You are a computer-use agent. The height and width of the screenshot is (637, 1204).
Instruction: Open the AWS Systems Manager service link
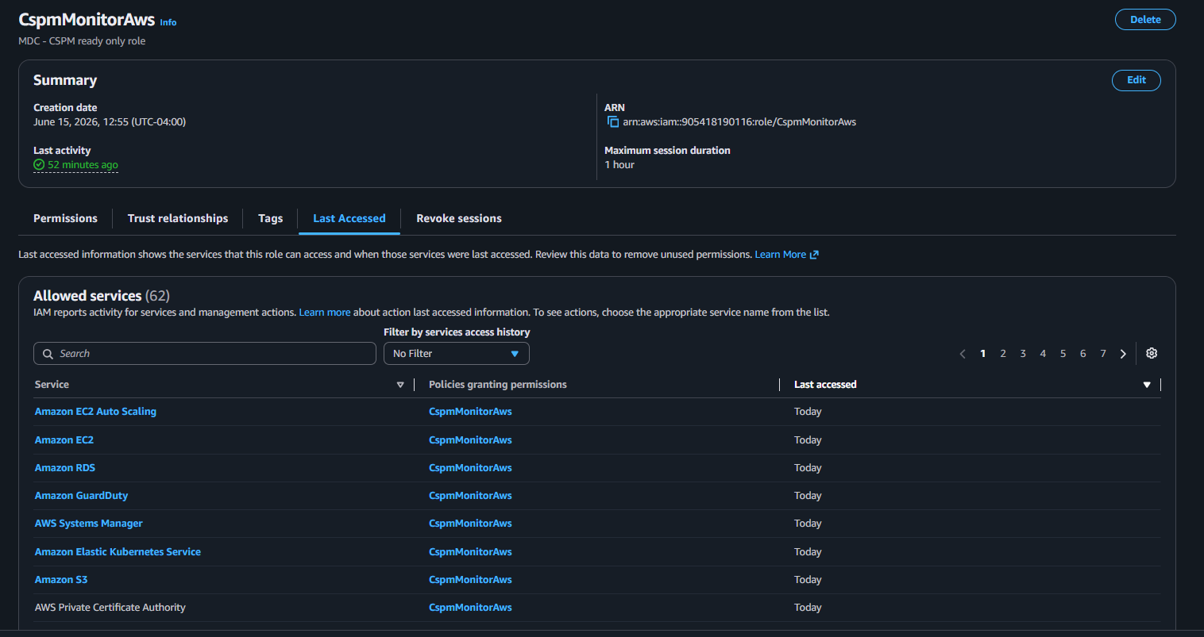pyautogui.click(x=89, y=524)
